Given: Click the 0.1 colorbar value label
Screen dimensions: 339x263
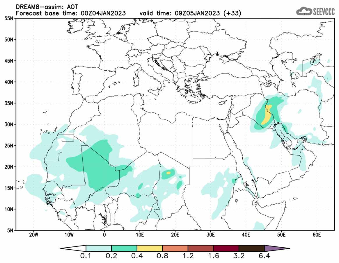Looking at the screenshot, I should (86, 256).
